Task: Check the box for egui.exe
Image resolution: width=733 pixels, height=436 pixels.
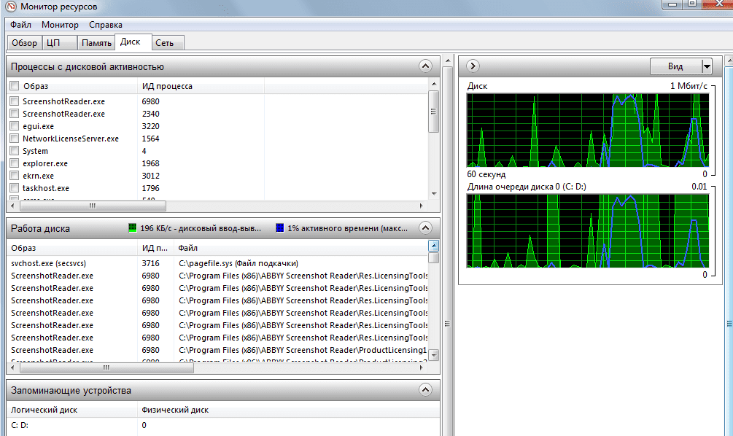Action: [x=15, y=126]
